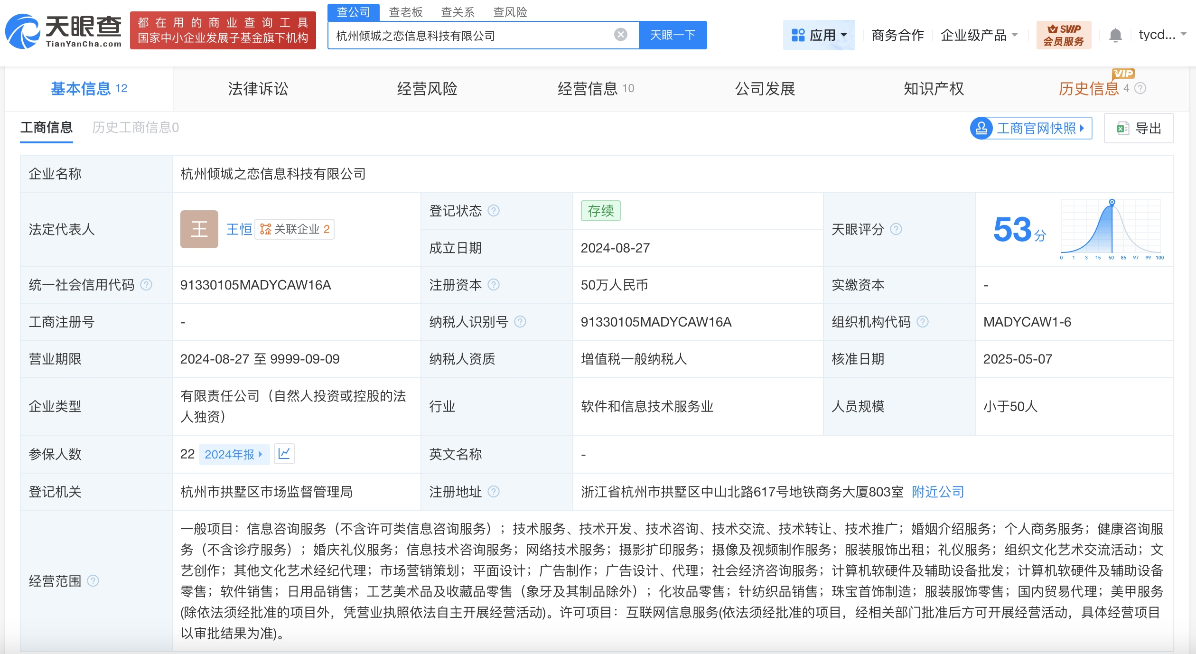Open the 附近公司 link
Screen dimensions: 1196x654
(x=937, y=492)
